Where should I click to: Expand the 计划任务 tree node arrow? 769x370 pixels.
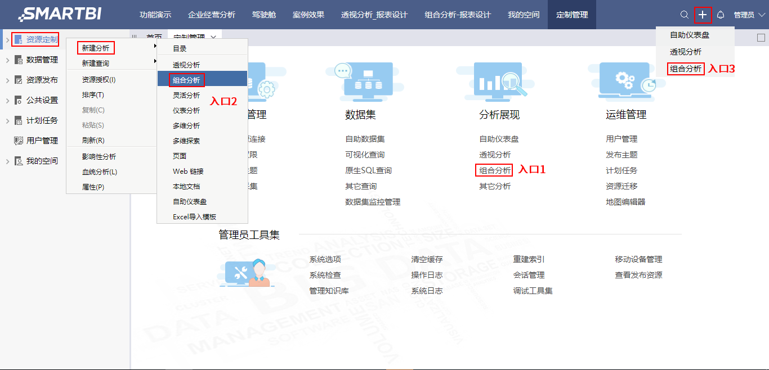coord(7,120)
